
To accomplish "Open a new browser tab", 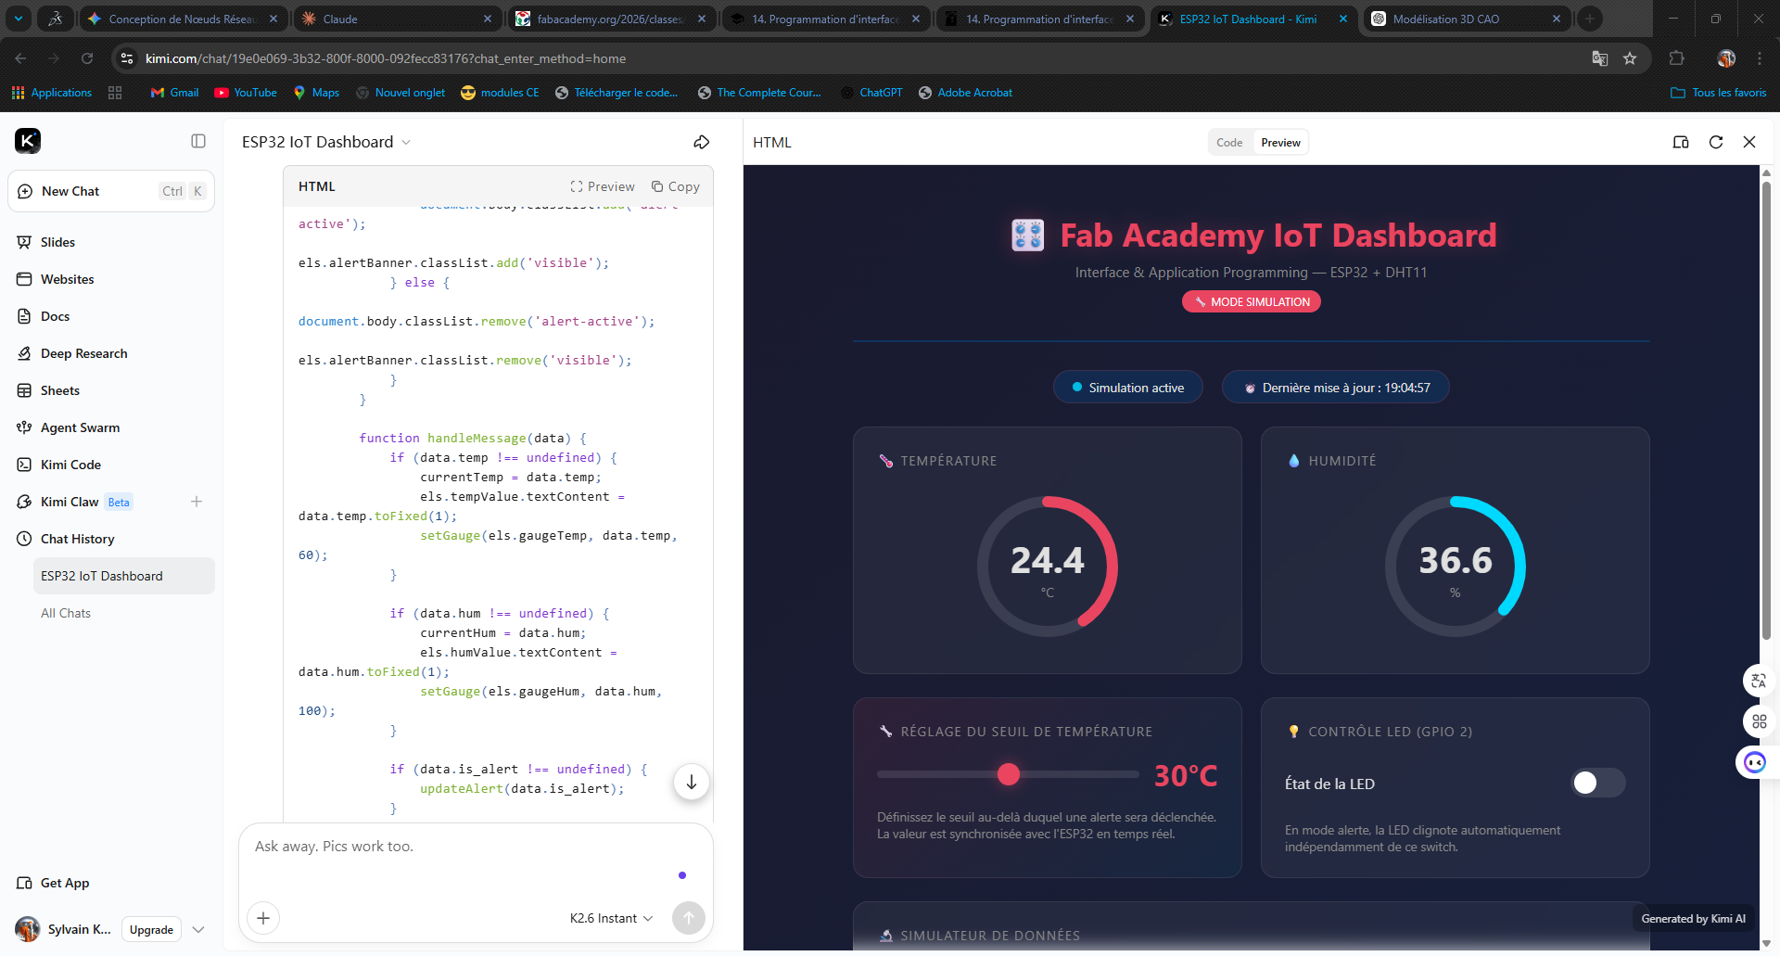I will tap(1590, 19).
